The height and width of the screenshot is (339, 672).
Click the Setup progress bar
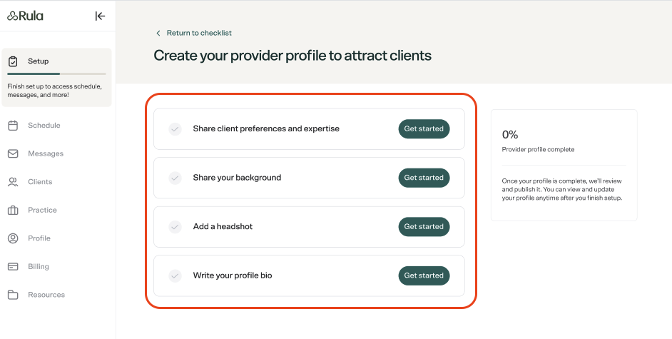[56, 74]
